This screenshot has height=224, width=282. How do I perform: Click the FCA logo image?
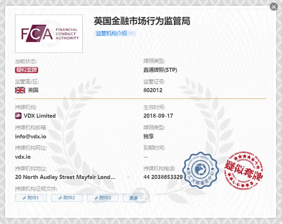(x=49, y=34)
